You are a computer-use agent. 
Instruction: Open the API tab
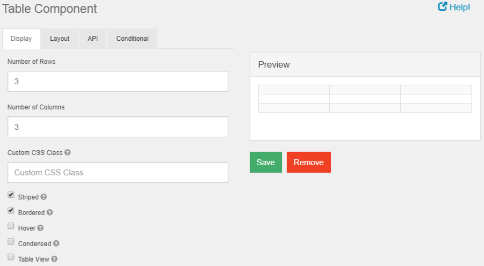pyautogui.click(x=92, y=39)
